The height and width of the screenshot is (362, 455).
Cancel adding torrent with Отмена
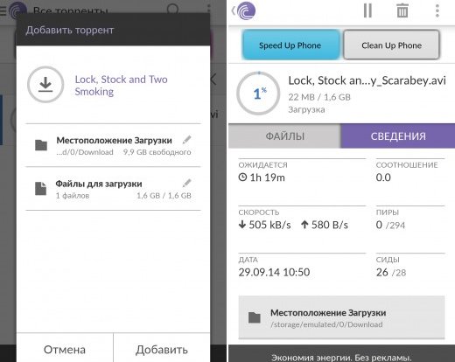pyautogui.click(x=65, y=349)
